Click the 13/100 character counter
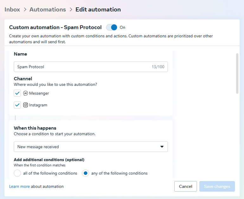244x199 pixels. 158,67
